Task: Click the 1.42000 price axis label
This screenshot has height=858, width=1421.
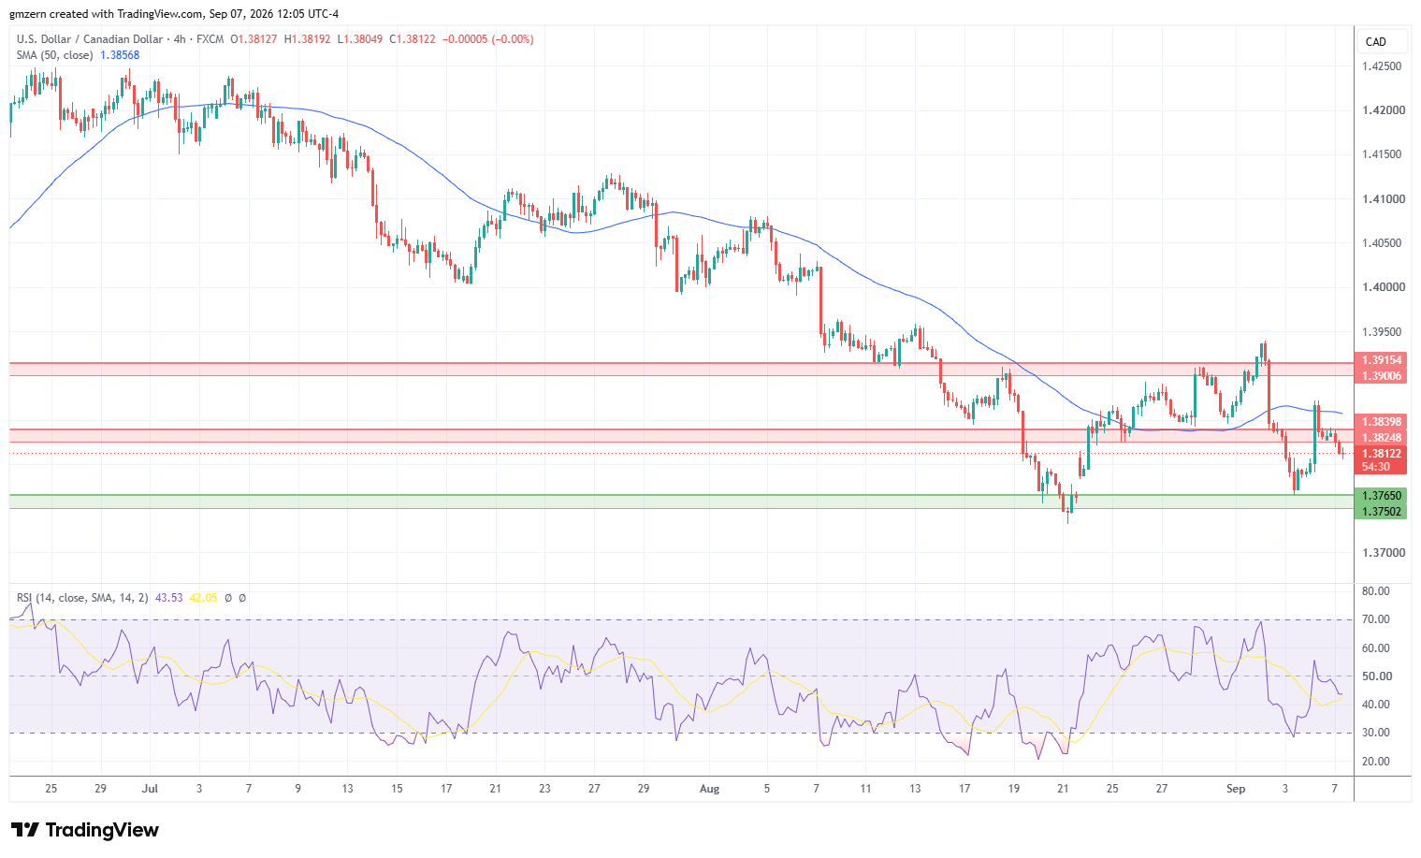Action: [1384, 110]
